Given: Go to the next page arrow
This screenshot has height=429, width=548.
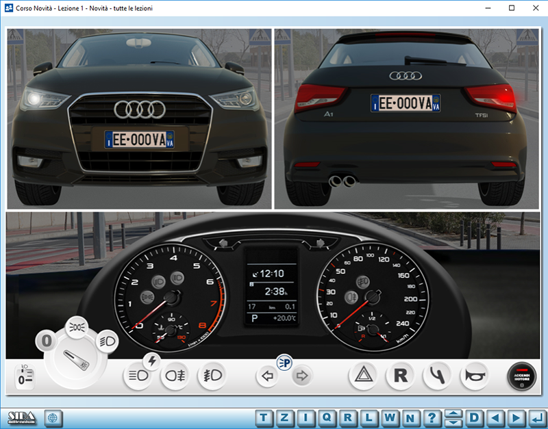Looking at the screenshot, I should tap(515, 417).
